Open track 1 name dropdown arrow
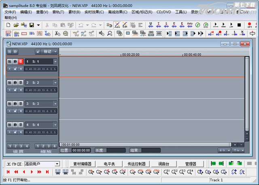This screenshot has height=185, width=259. pos(55,62)
